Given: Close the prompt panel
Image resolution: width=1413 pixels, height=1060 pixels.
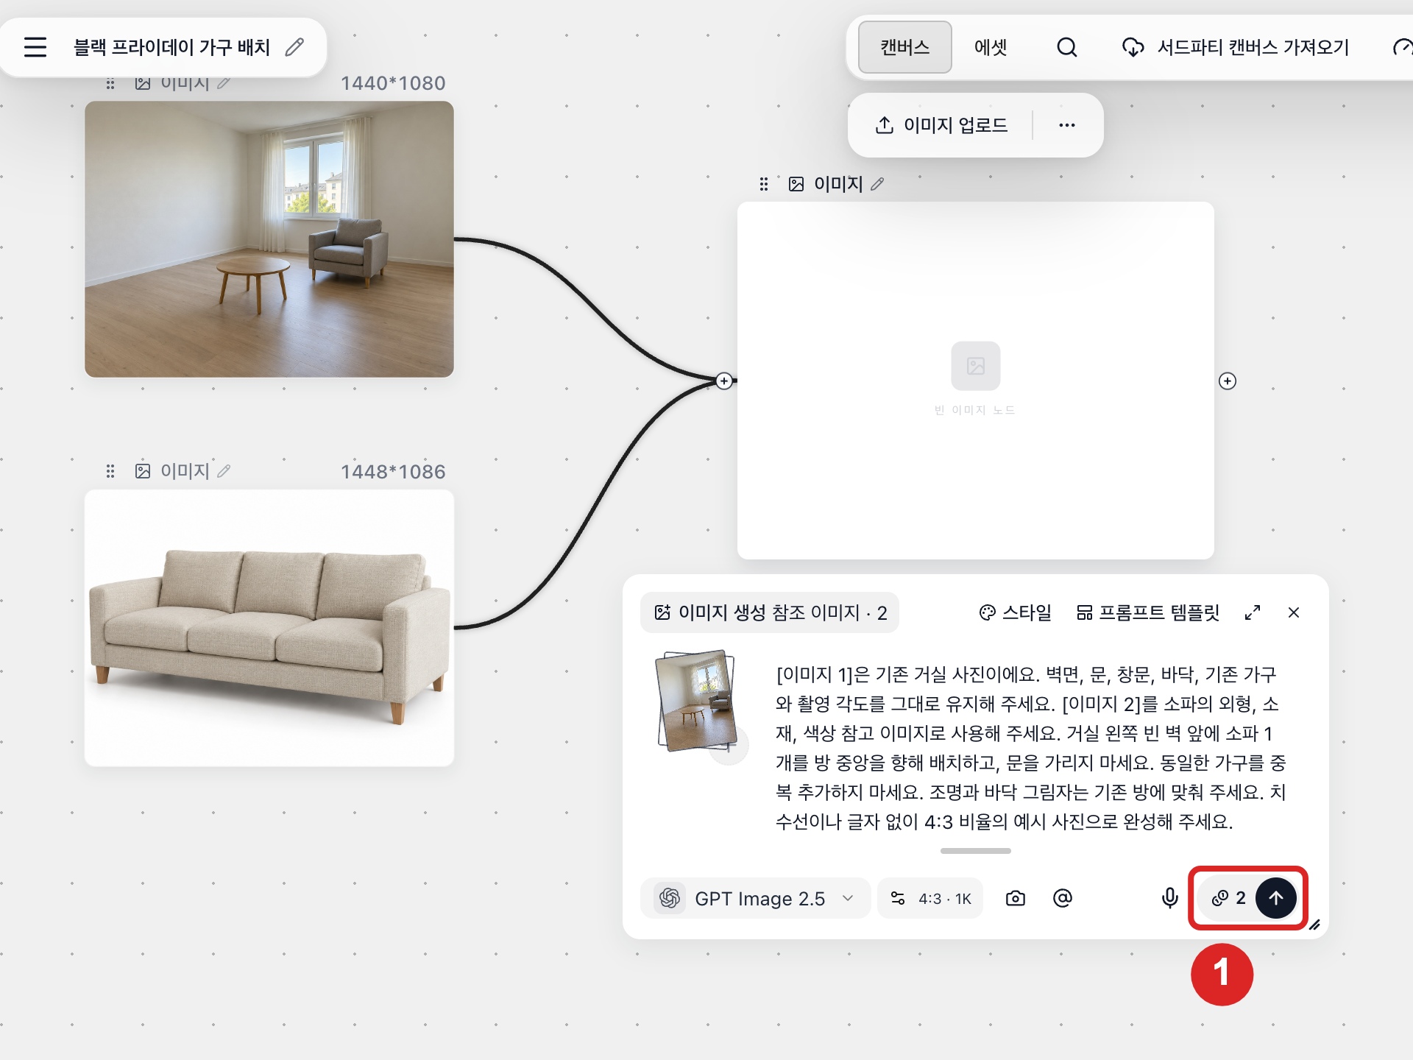Looking at the screenshot, I should pos(1294,612).
